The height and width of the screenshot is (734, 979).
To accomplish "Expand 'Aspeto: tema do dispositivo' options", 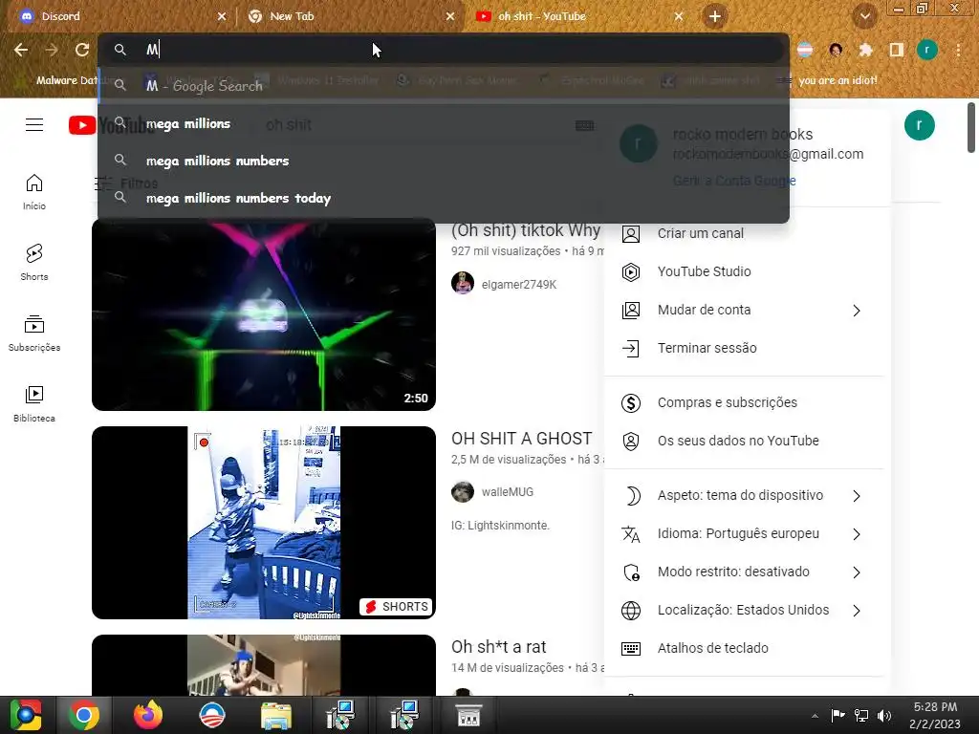I will click(x=744, y=496).
